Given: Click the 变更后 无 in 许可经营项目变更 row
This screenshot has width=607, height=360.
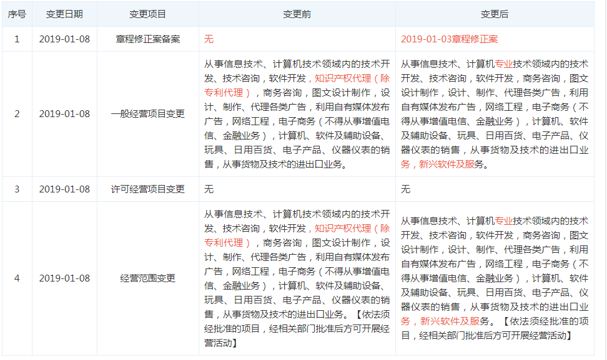Looking at the screenshot, I should (x=405, y=189).
